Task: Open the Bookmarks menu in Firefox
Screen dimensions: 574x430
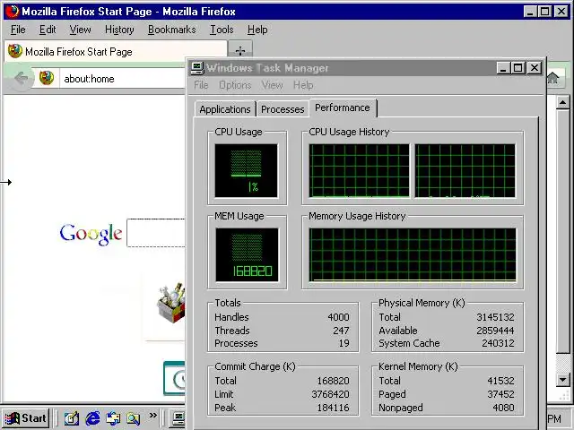Action: click(171, 30)
